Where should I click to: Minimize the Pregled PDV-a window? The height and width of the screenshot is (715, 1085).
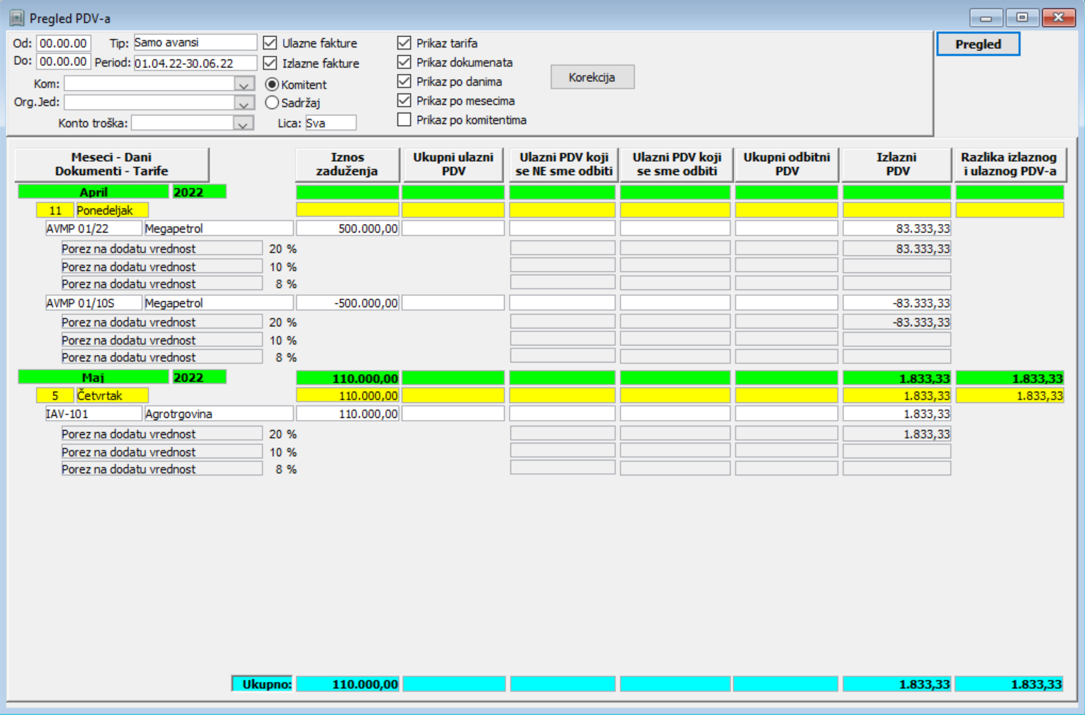coord(986,18)
